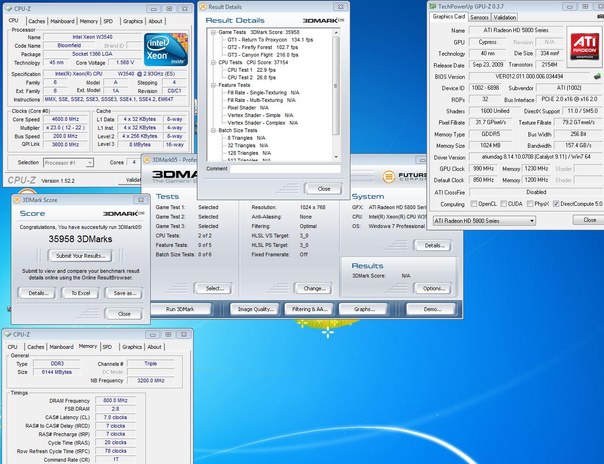Uncheck the DirectCompute 5.0 checkbox

coord(556,204)
